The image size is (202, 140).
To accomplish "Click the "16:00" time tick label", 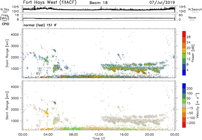I will coord(124,135).
